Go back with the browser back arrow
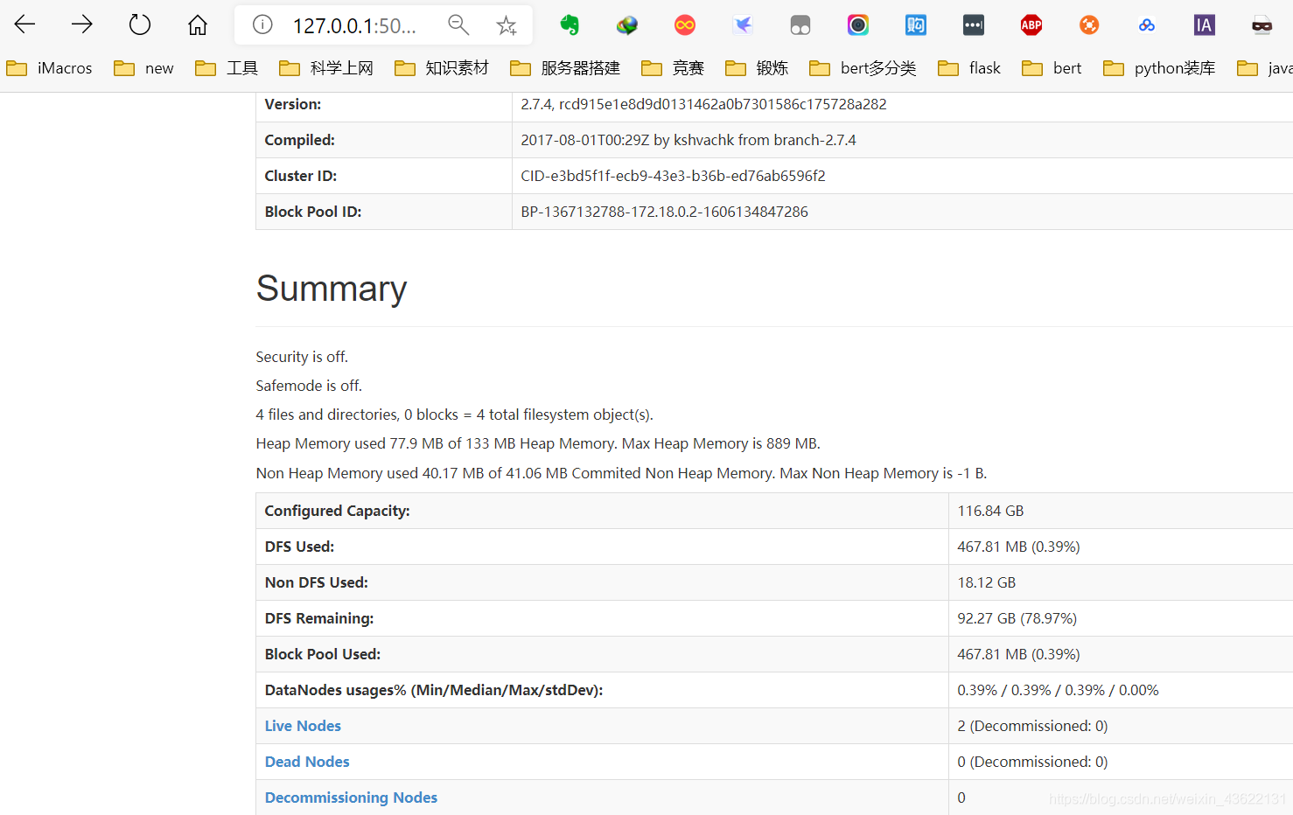This screenshot has width=1293, height=815. click(24, 24)
